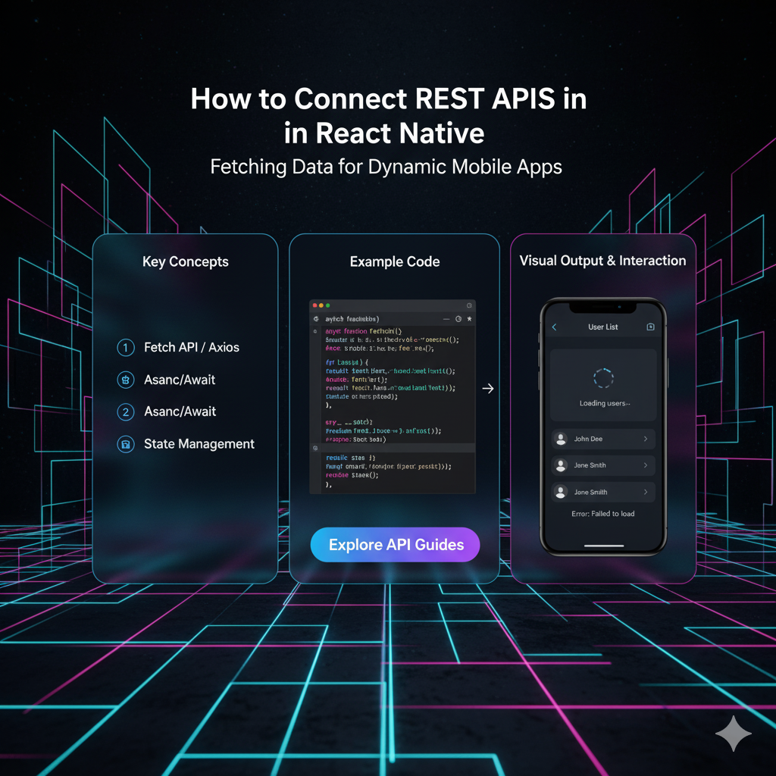Expand the Jone Smith row chevron
Screen dimensions: 776x776
646,492
